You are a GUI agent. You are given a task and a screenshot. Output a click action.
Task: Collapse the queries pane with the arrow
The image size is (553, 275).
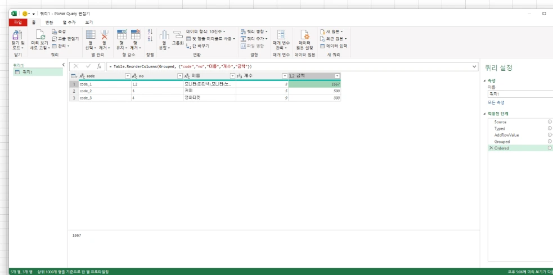[64, 65]
